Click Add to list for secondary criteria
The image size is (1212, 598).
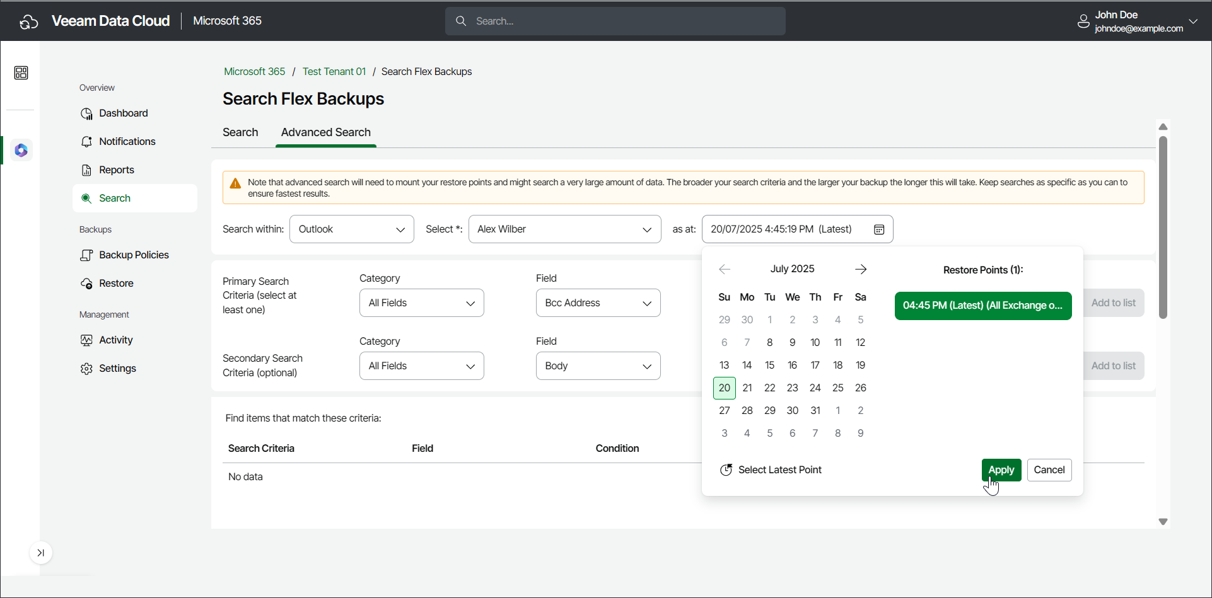1114,366
